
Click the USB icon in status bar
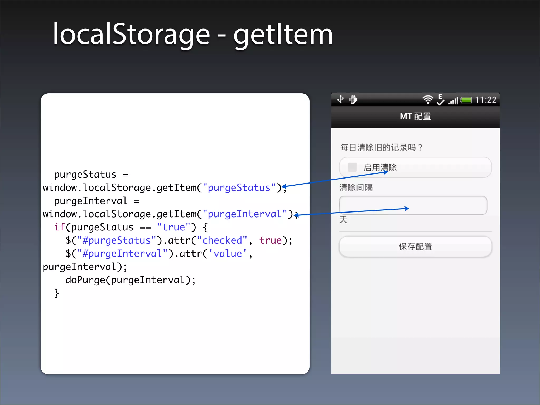pos(340,99)
